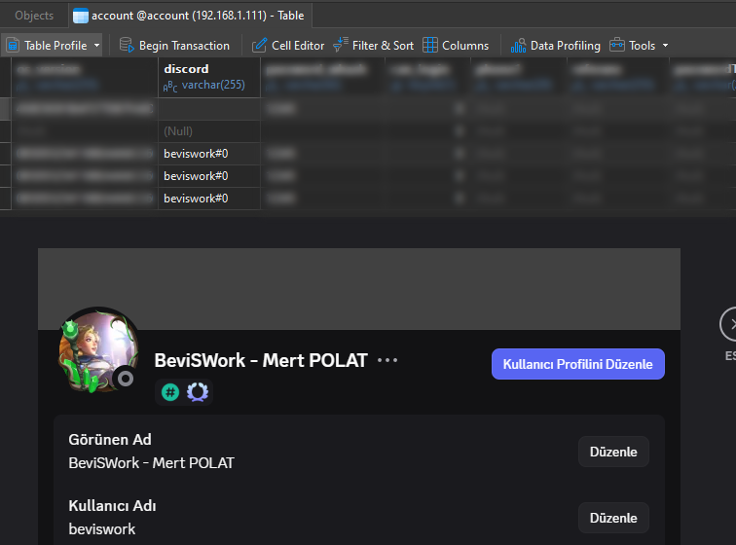Viewport: 736px width, 545px height.
Task: Click the table icon in the account tab
Action: click(81, 16)
